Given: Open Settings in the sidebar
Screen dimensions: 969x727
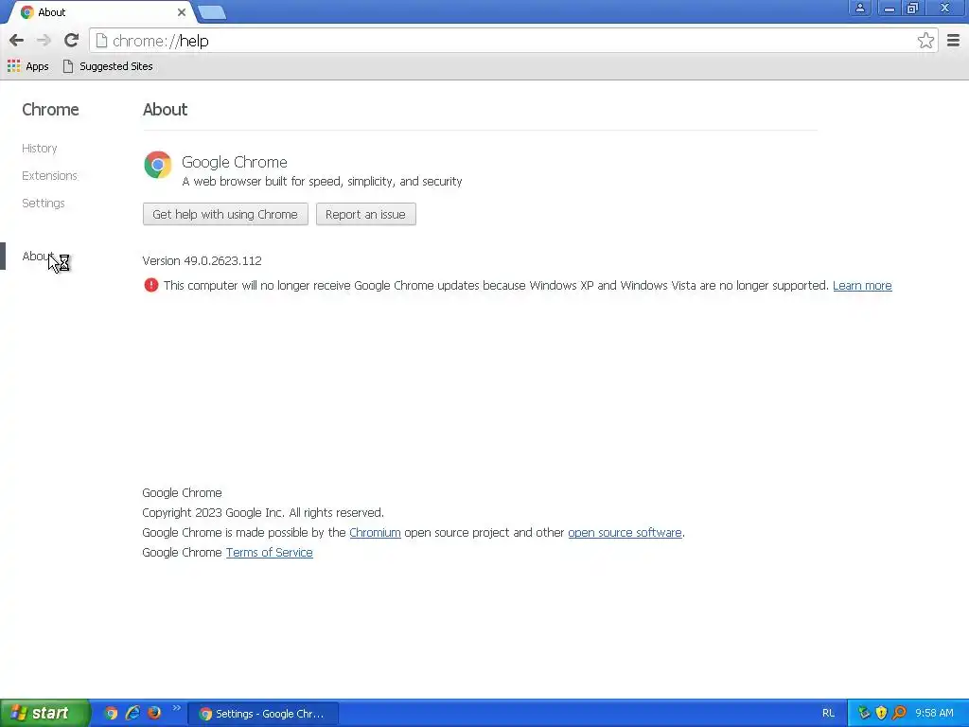Looking at the screenshot, I should click(x=44, y=203).
